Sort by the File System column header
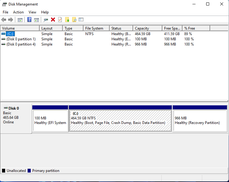Viewport: 229px width, 182px height. point(97,28)
